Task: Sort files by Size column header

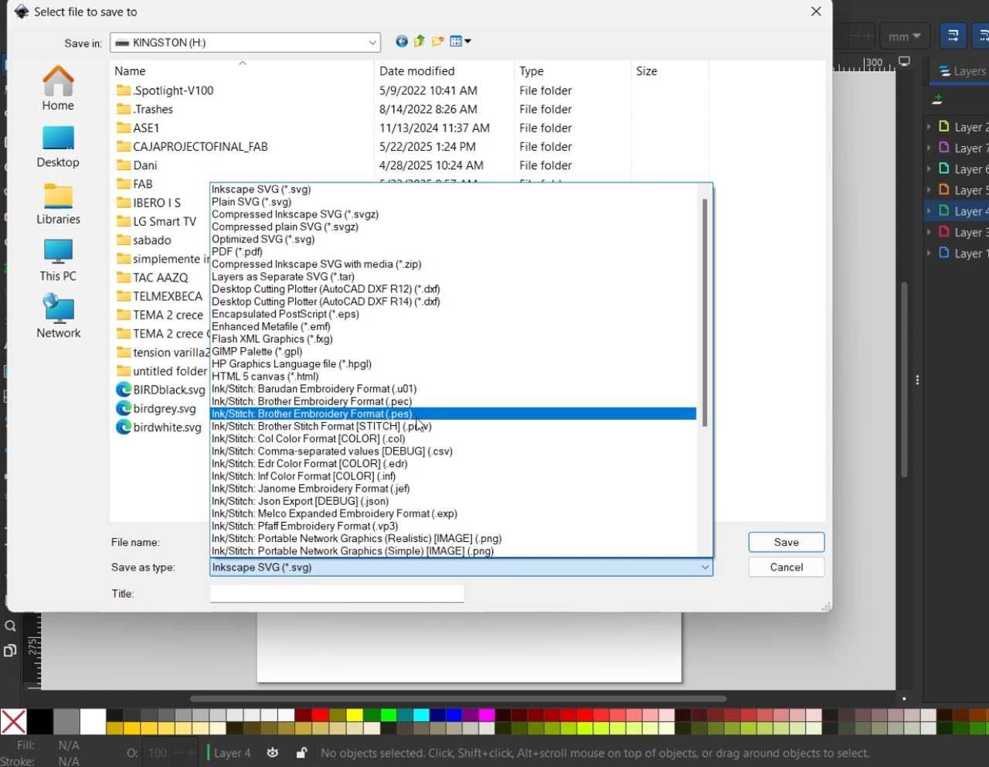Action: point(670,71)
